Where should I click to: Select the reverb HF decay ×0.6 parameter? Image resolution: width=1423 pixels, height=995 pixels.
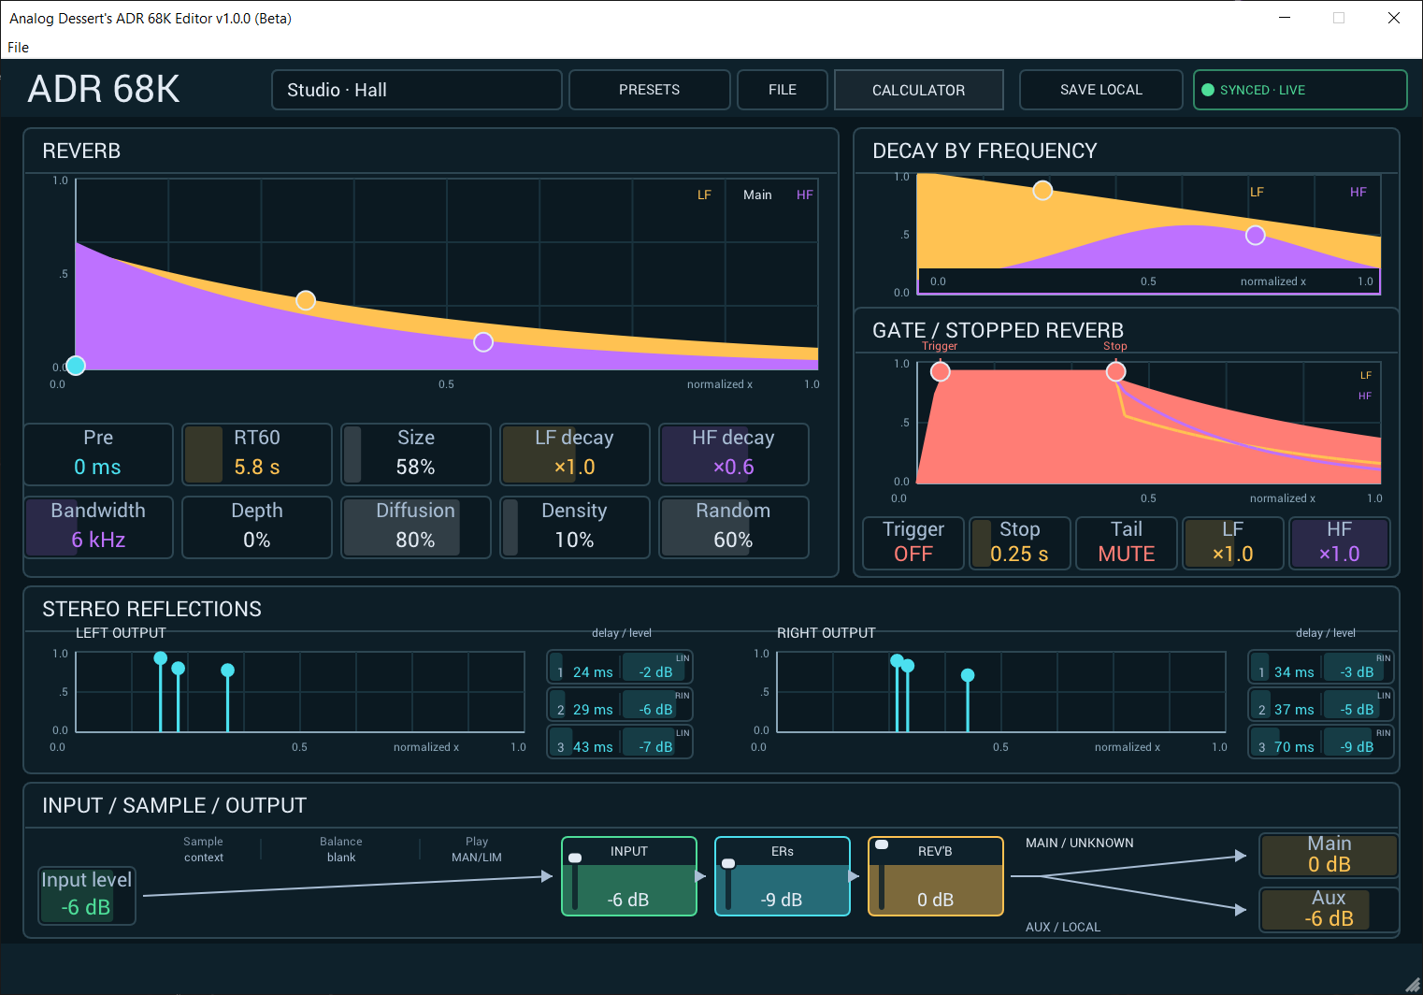click(734, 454)
